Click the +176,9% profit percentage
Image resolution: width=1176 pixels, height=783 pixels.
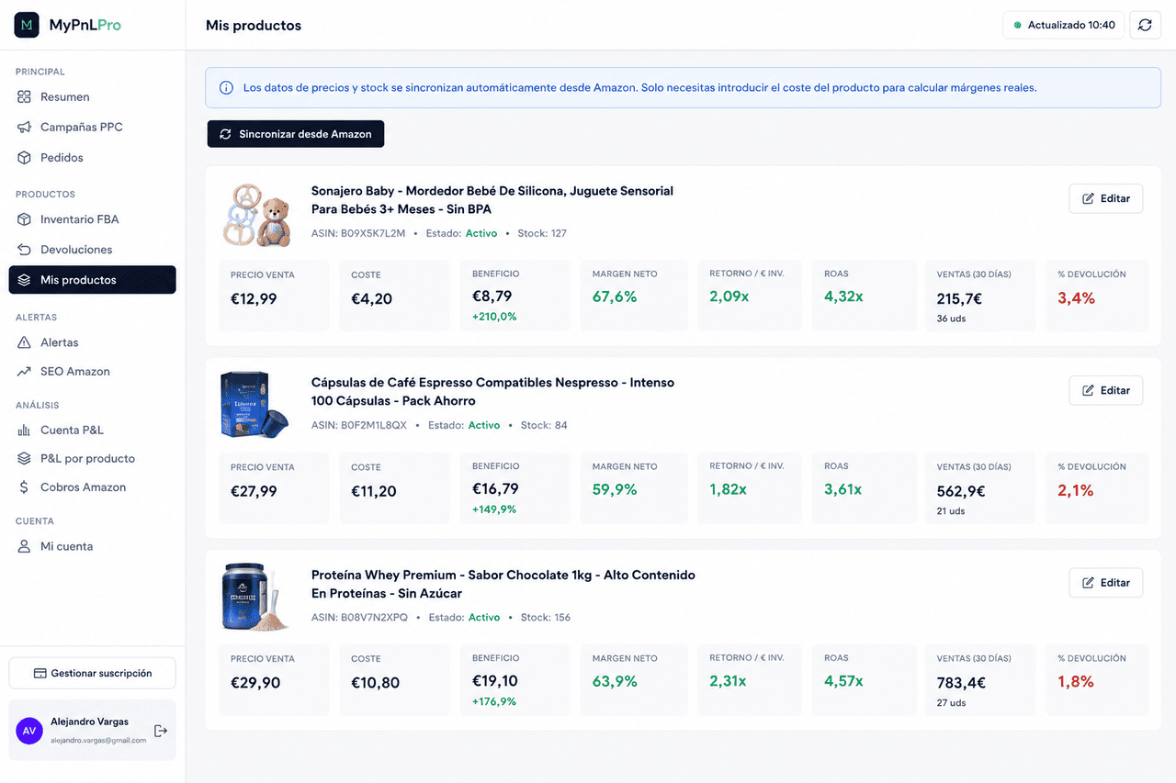click(494, 701)
